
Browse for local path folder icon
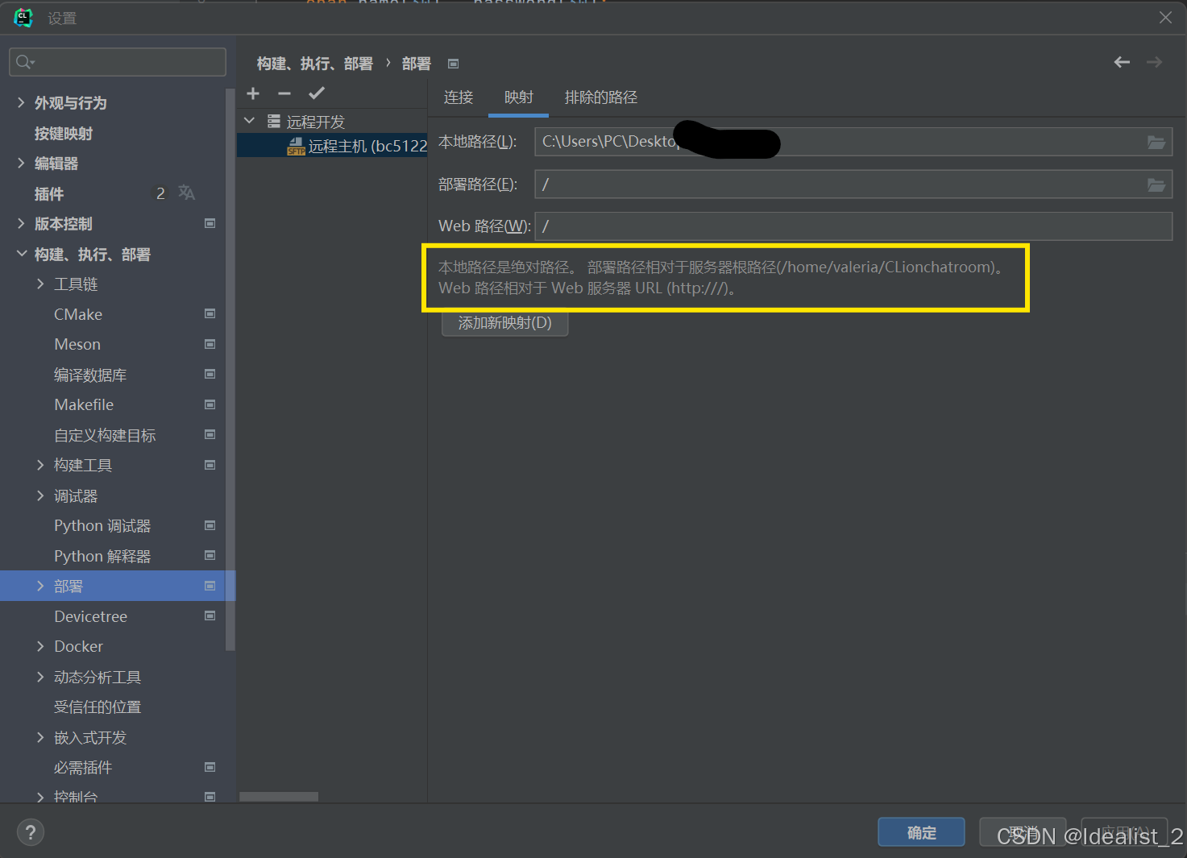coord(1156,142)
